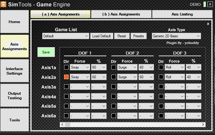
Task: Open Axis2a DOF 3 Roll force dropdown
Action: pos(175,77)
